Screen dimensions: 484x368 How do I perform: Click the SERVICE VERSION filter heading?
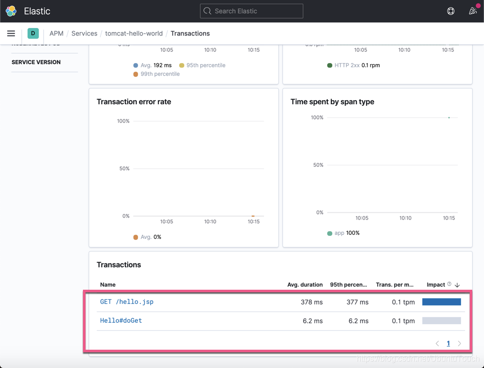pyautogui.click(x=36, y=62)
